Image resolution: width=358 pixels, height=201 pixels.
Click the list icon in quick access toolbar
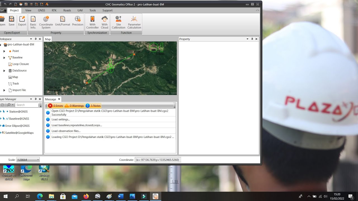[x=31, y=4]
